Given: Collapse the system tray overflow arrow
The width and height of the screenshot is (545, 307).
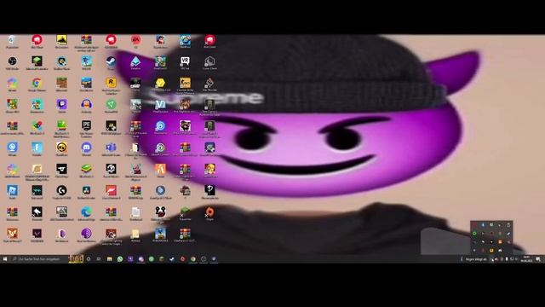Looking at the screenshot, I should coord(491,259).
